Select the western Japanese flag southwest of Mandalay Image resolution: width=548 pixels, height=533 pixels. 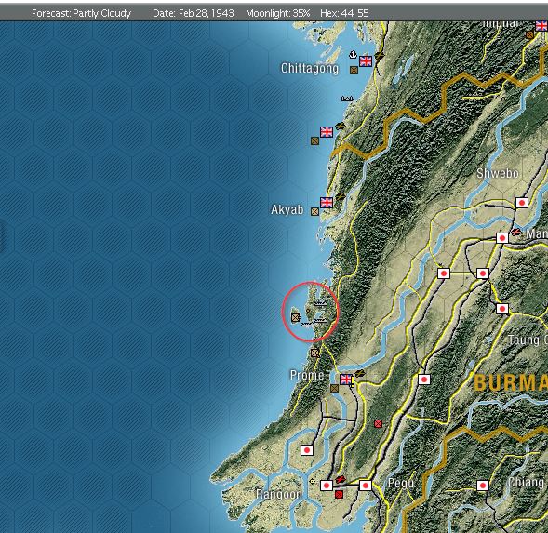(444, 273)
